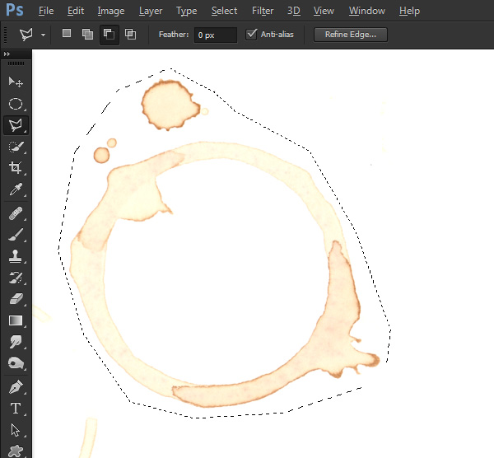Open the tool preset picker arrow
Viewport: 494px width, 458px height.
click(x=43, y=35)
